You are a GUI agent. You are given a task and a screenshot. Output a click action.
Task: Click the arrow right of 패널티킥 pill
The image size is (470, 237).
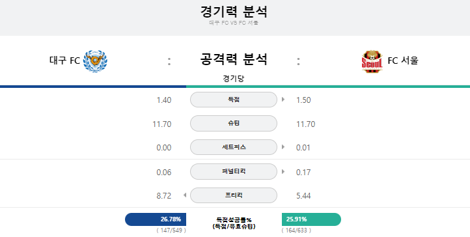pyautogui.click(x=283, y=172)
